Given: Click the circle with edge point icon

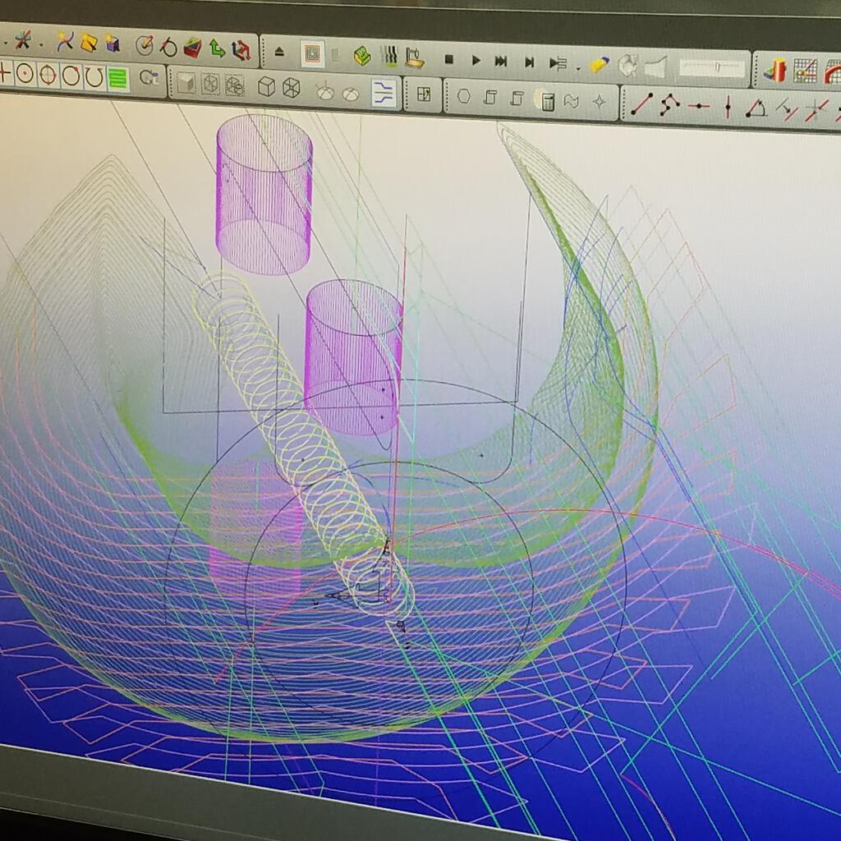Looking at the screenshot, I should pos(71,76).
